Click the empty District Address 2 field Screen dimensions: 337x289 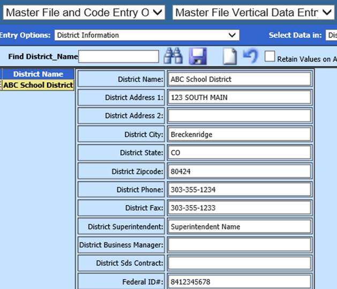(x=239, y=116)
